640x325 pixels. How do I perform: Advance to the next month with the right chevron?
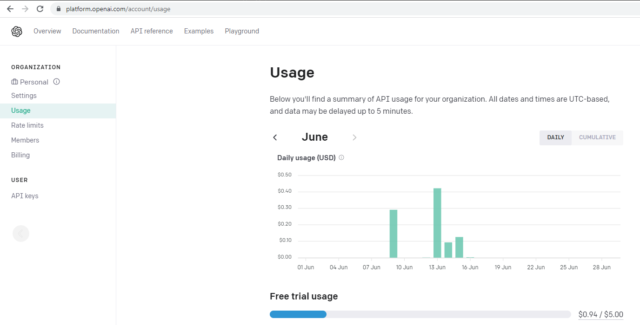point(354,137)
